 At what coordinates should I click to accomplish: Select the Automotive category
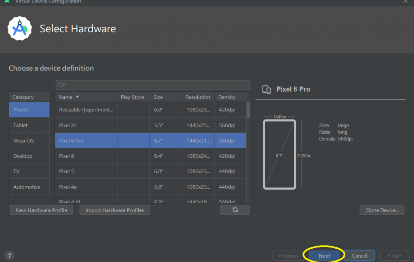29,187
